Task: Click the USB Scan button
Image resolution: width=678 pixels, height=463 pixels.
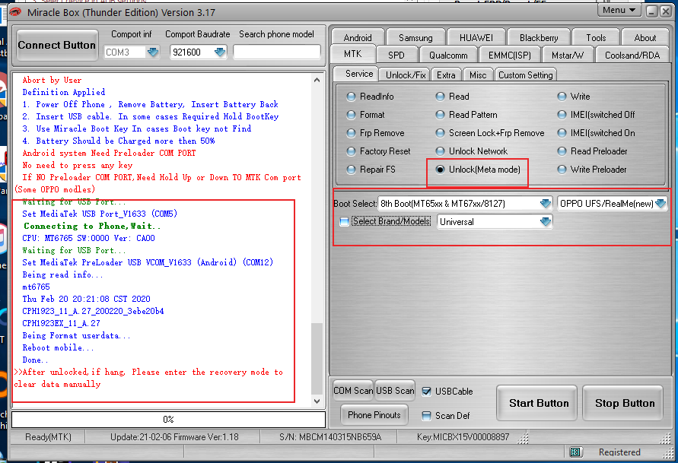Action: click(x=395, y=391)
